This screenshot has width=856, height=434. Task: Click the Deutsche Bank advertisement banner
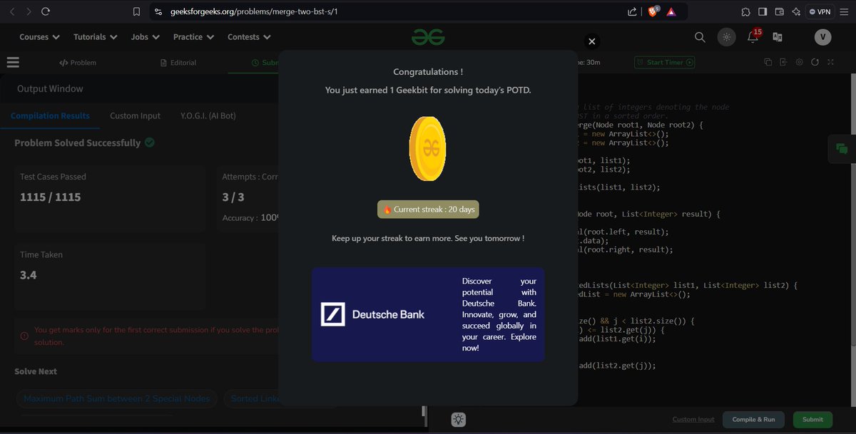click(x=428, y=314)
